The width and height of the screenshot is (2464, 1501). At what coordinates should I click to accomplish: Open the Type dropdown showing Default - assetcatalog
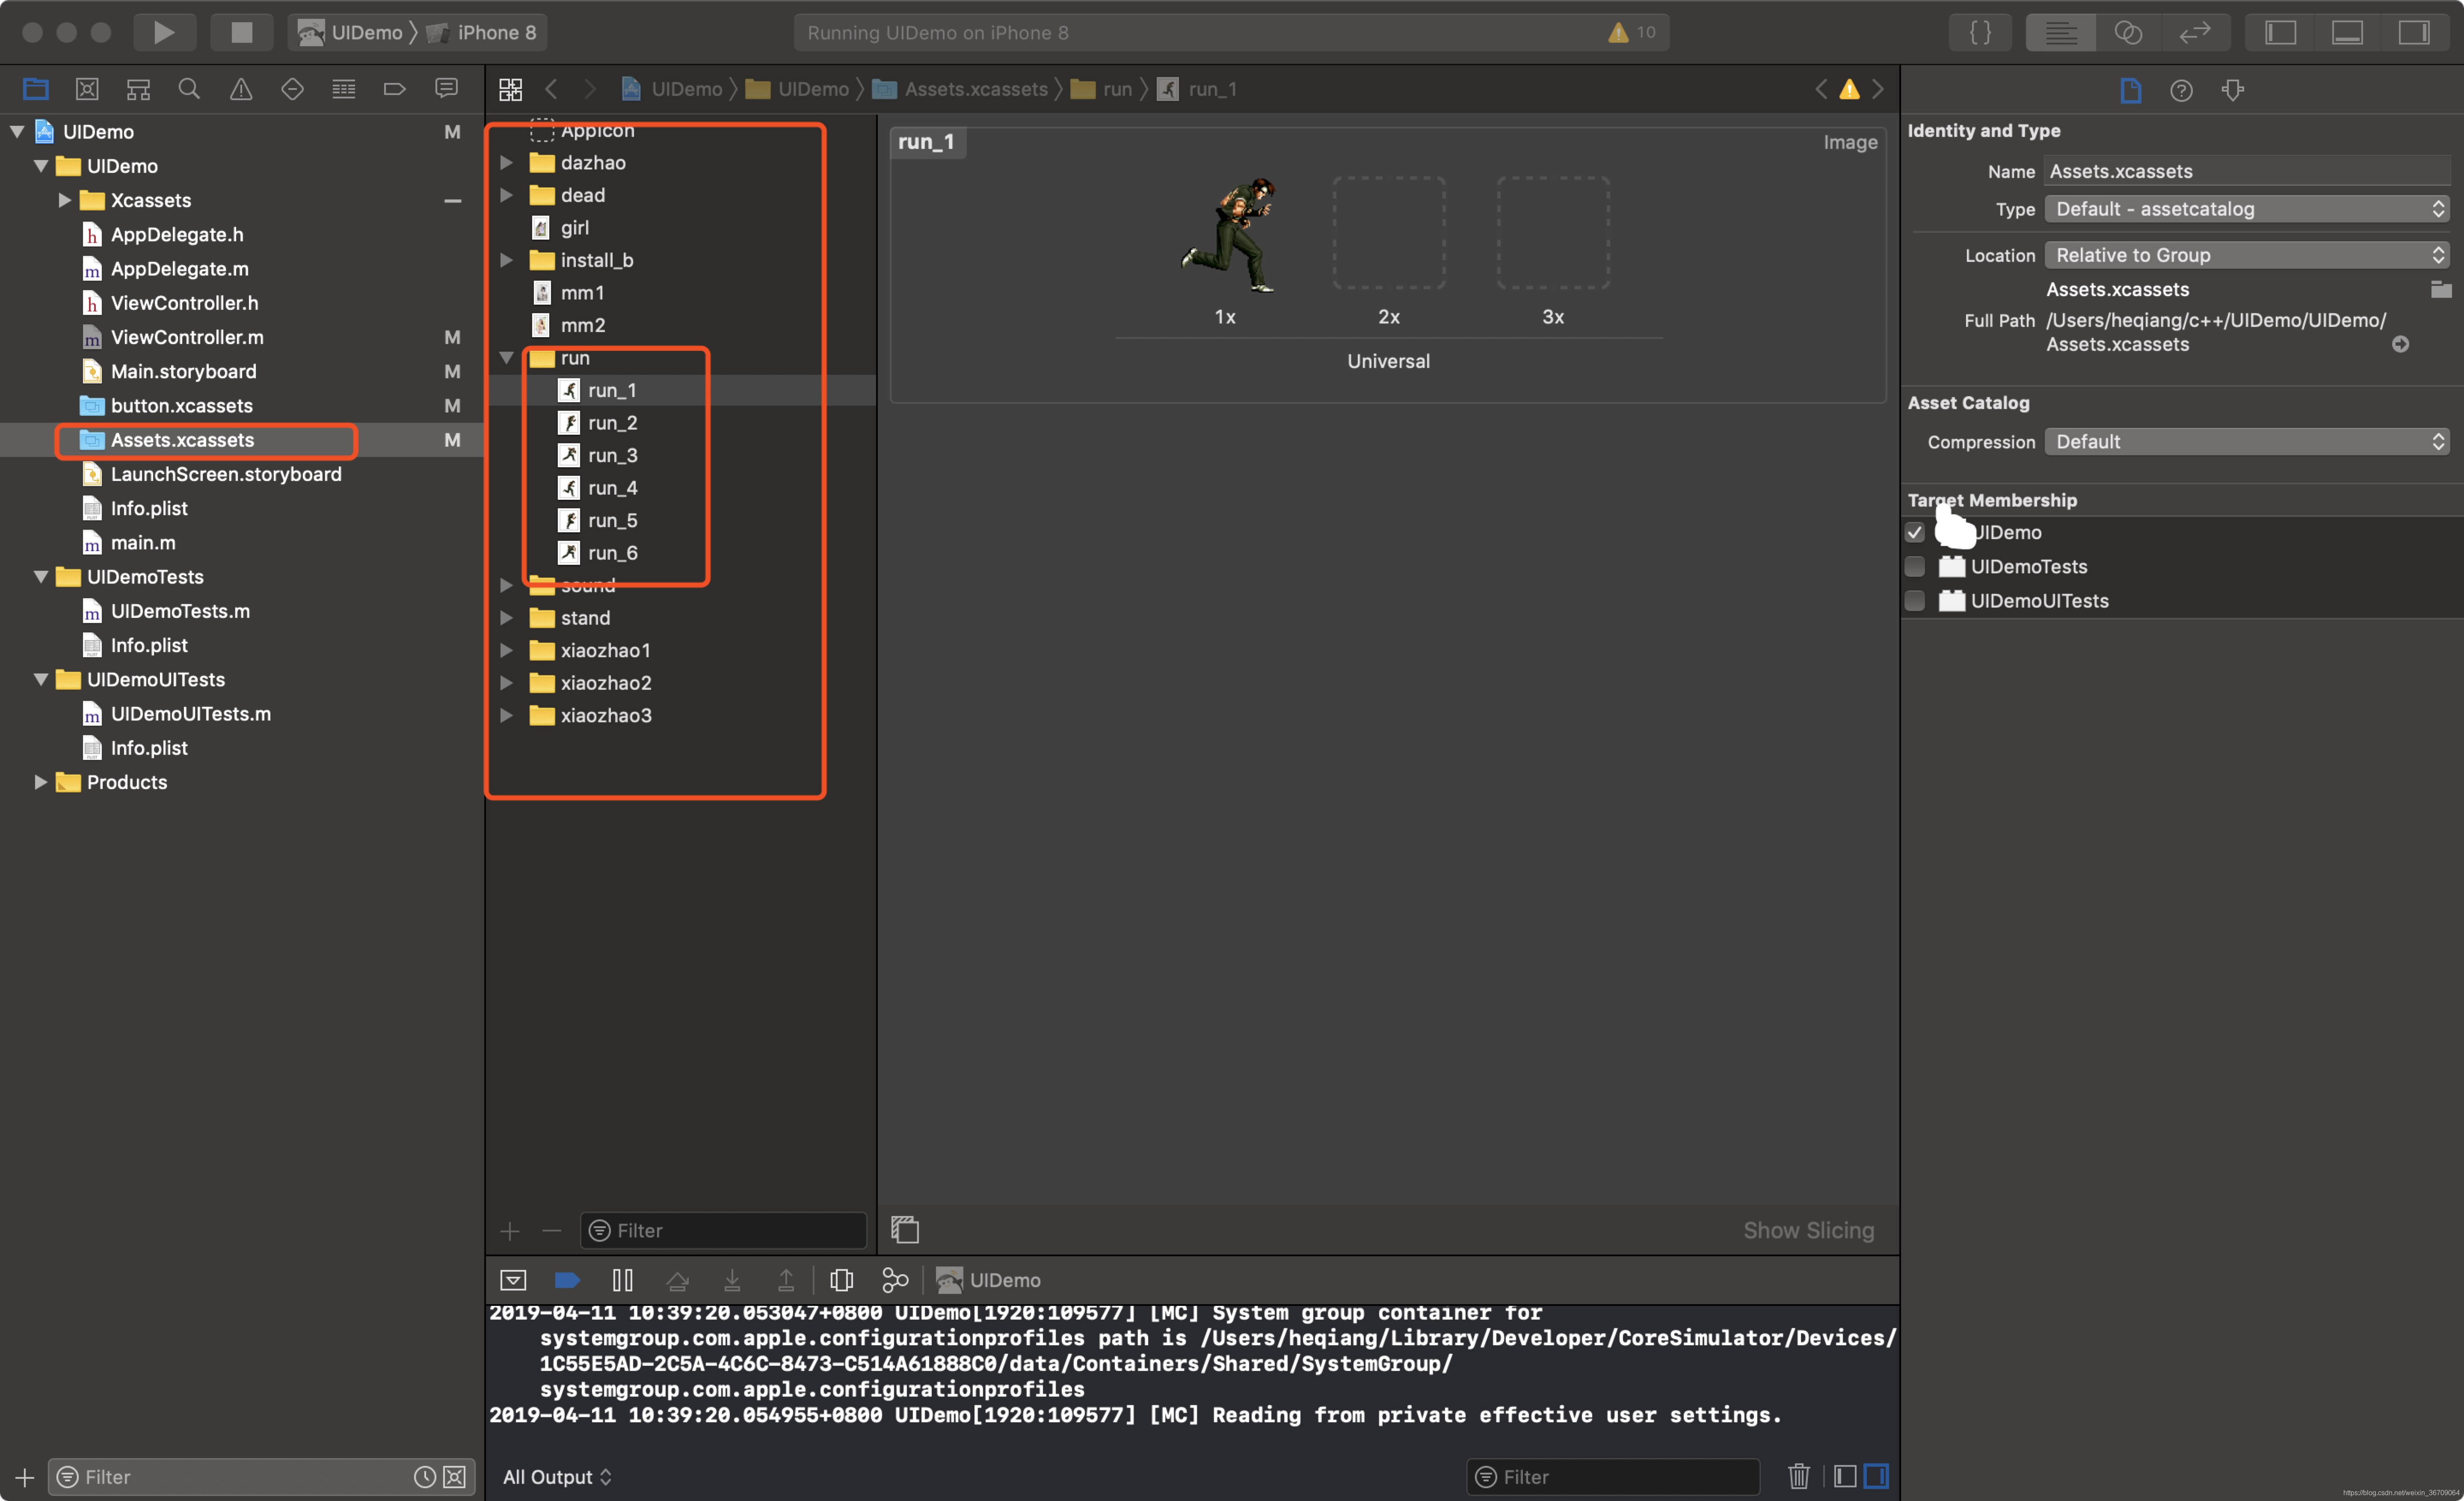pos(2247,208)
